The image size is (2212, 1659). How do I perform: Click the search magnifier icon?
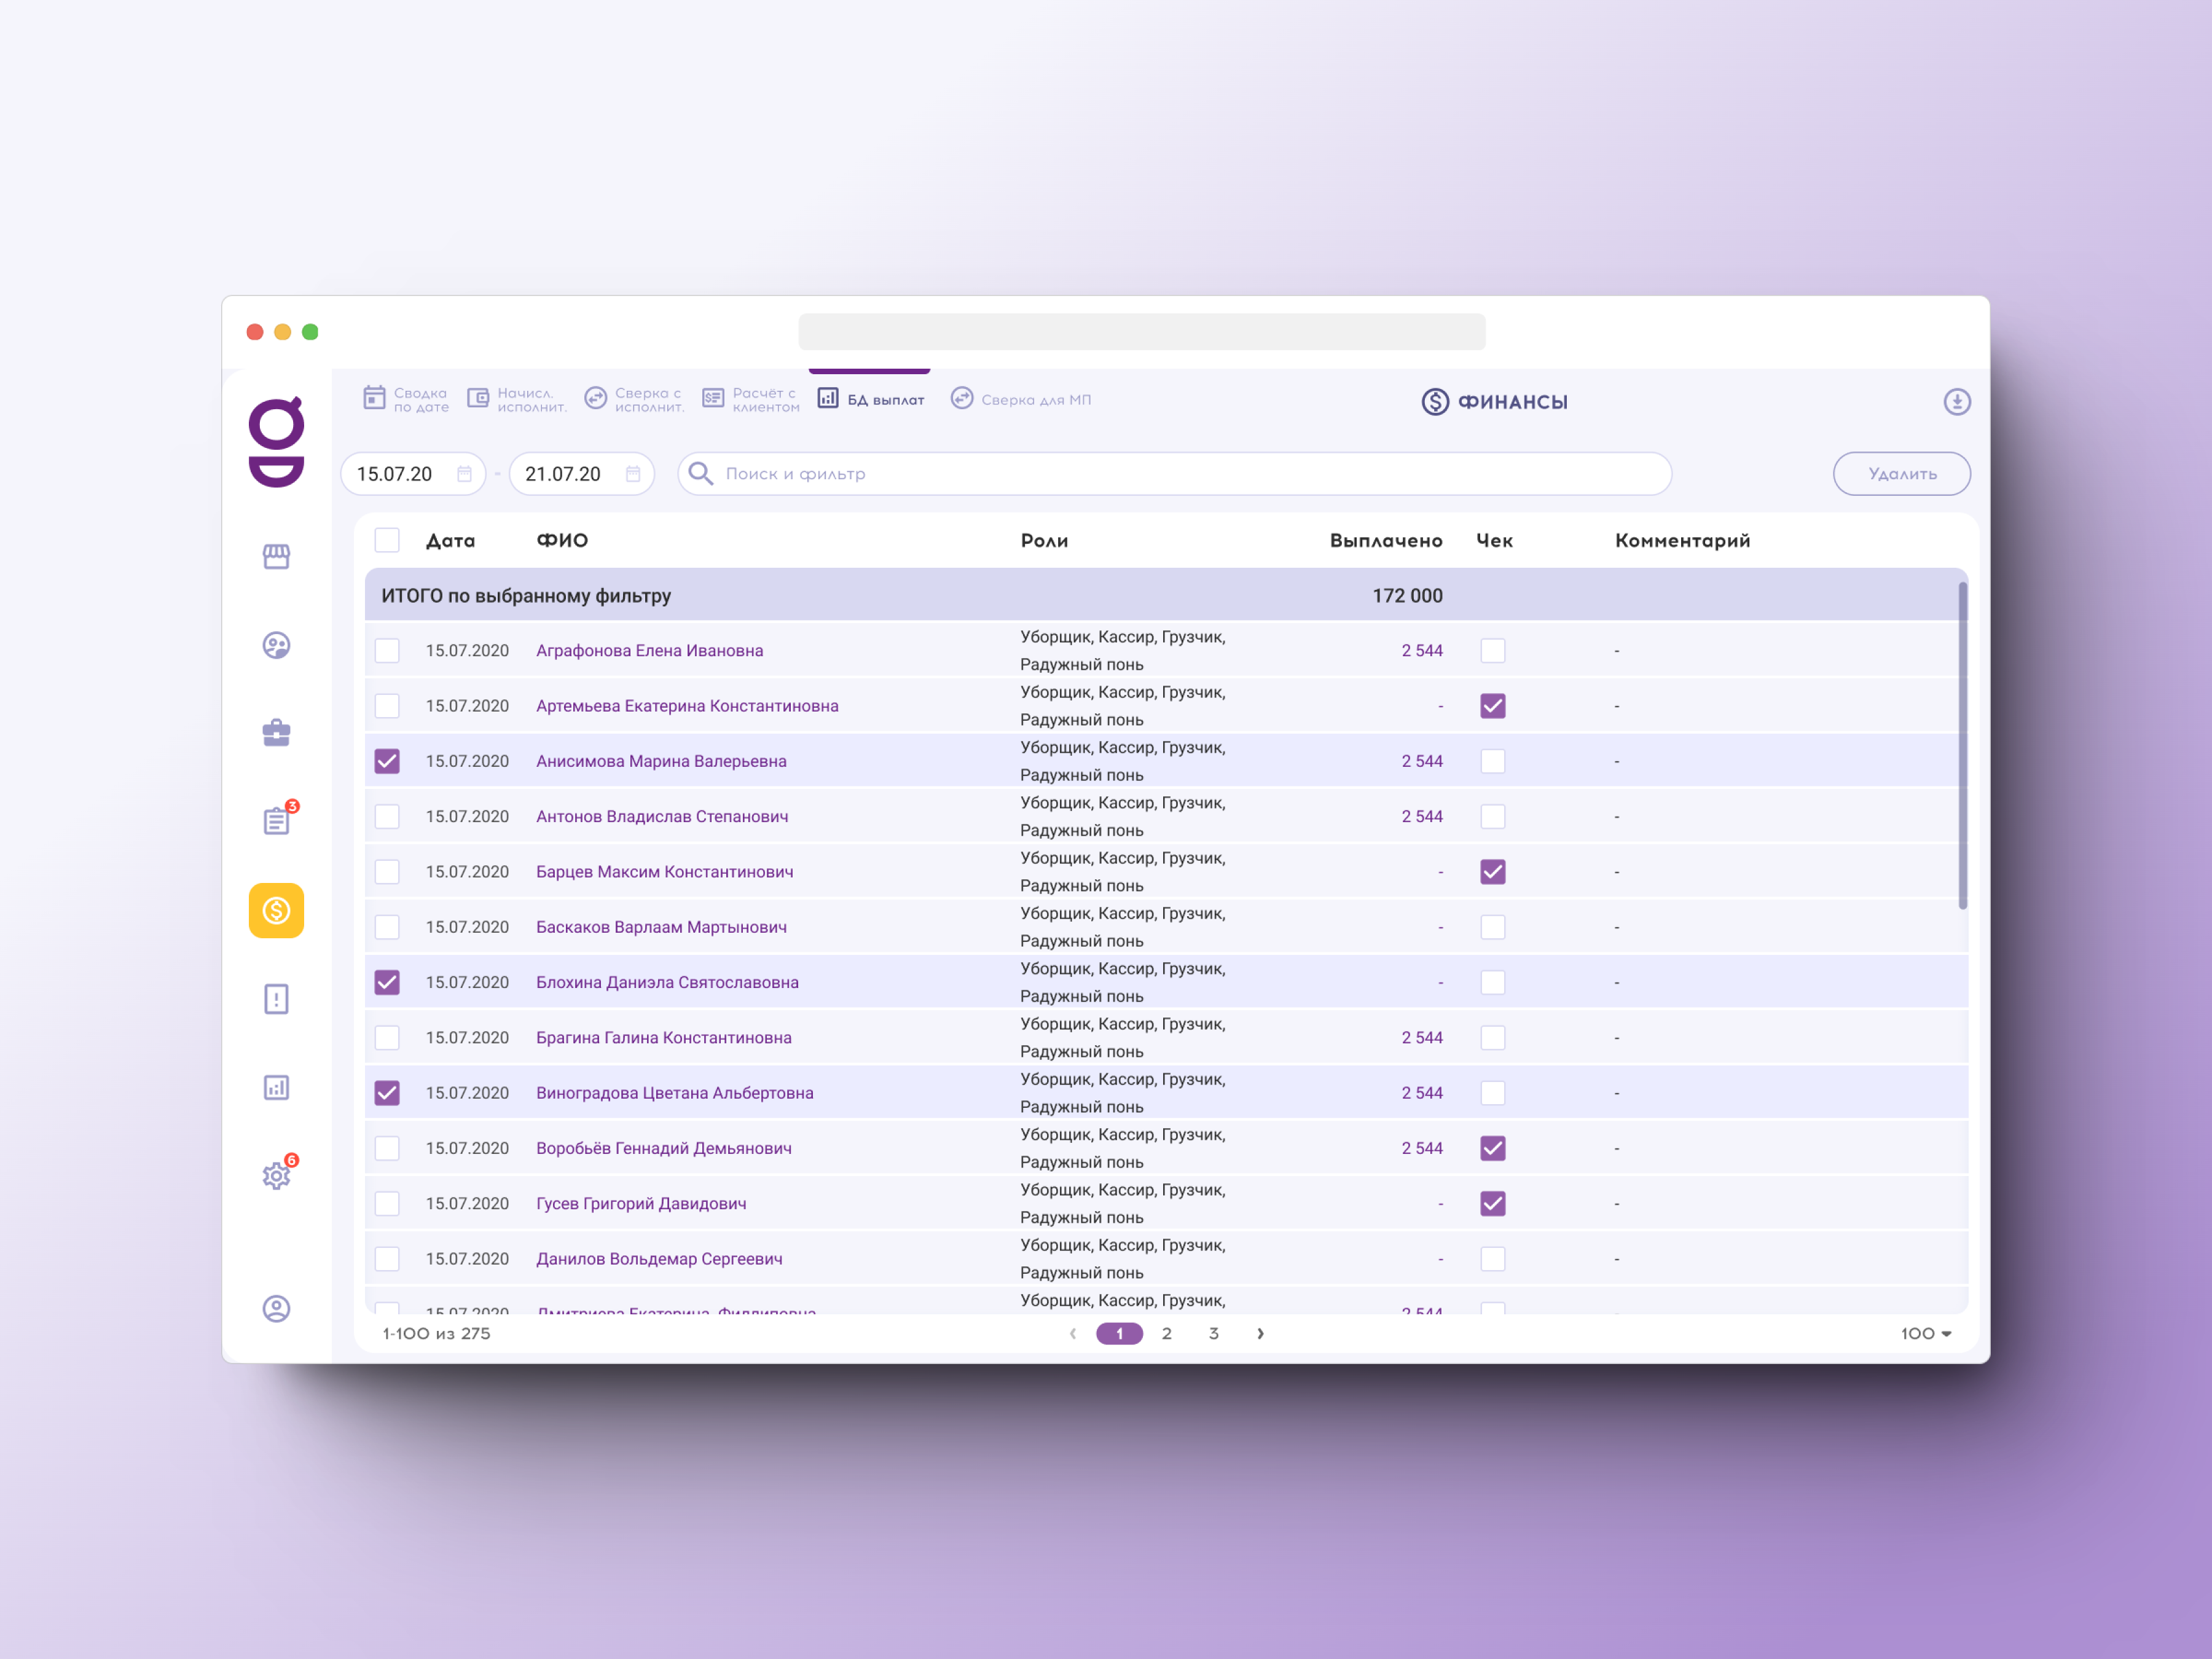(x=701, y=473)
